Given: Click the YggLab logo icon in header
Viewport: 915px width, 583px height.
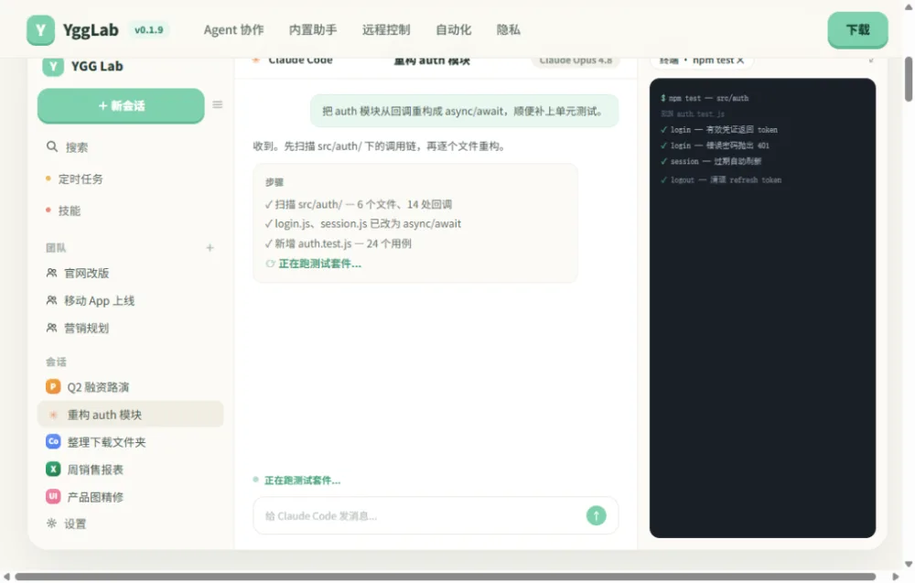Looking at the screenshot, I should click(x=40, y=30).
